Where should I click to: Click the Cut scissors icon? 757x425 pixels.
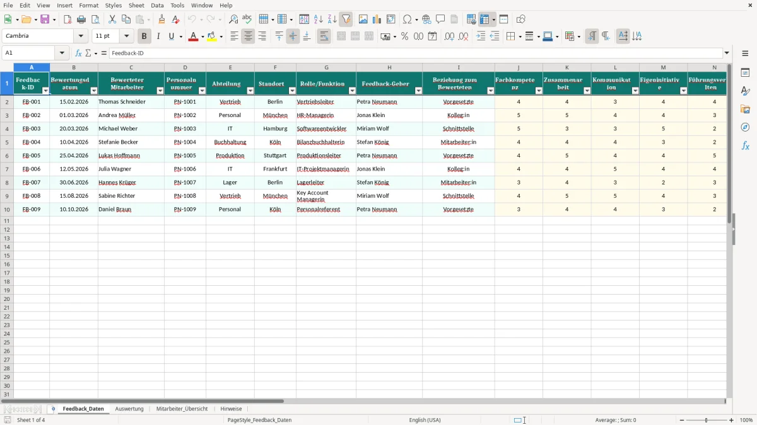tap(112, 20)
